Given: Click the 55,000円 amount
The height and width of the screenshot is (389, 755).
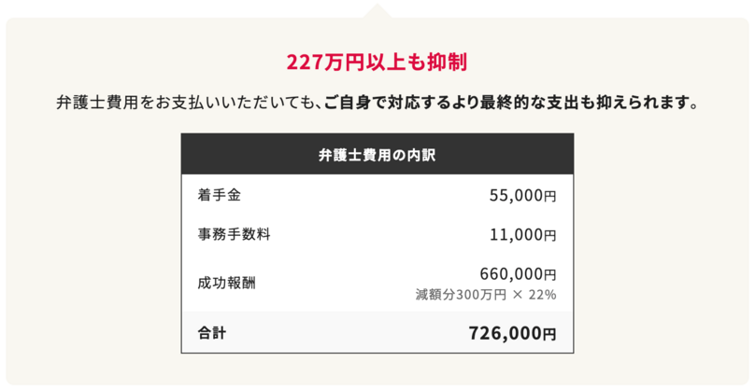Looking at the screenshot, I should pyautogui.click(x=522, y=196).
